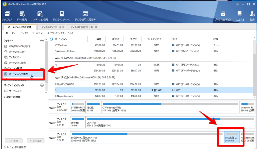Open the パーティション menu
This screenshot has width=257, height=149.
(x=38, y=33)
